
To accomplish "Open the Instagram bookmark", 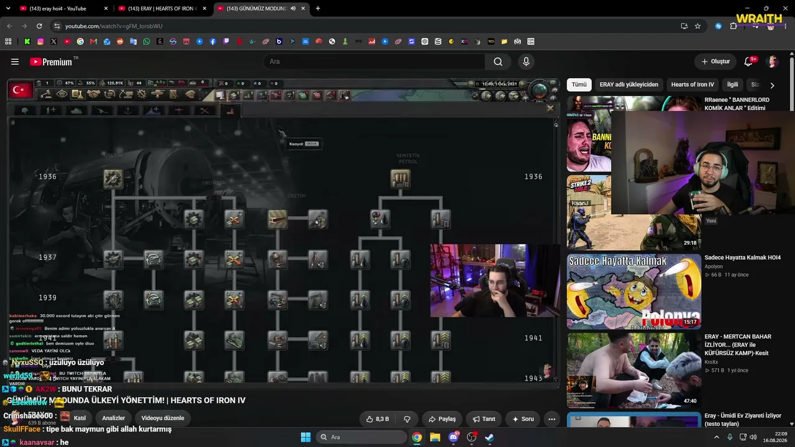I will (x=40, y=42).
